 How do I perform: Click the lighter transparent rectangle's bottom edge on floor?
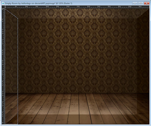(x=78, y=114)
